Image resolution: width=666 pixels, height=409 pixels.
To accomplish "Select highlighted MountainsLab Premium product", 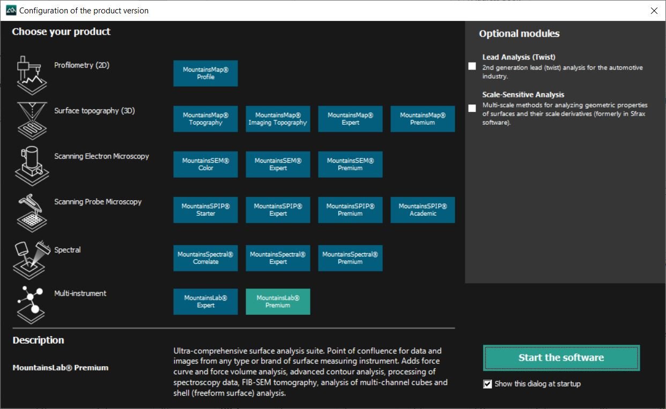I will 278,301.
